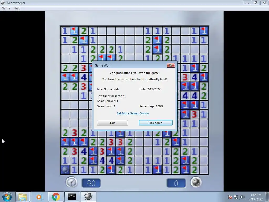
Task: Click the flag in board's top-right corner
Action: tap(204, 31)
